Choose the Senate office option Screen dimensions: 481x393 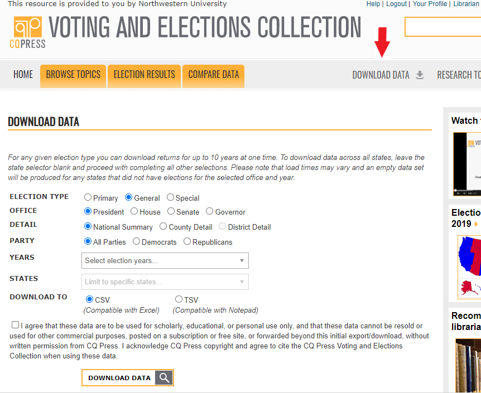point(171,211)
